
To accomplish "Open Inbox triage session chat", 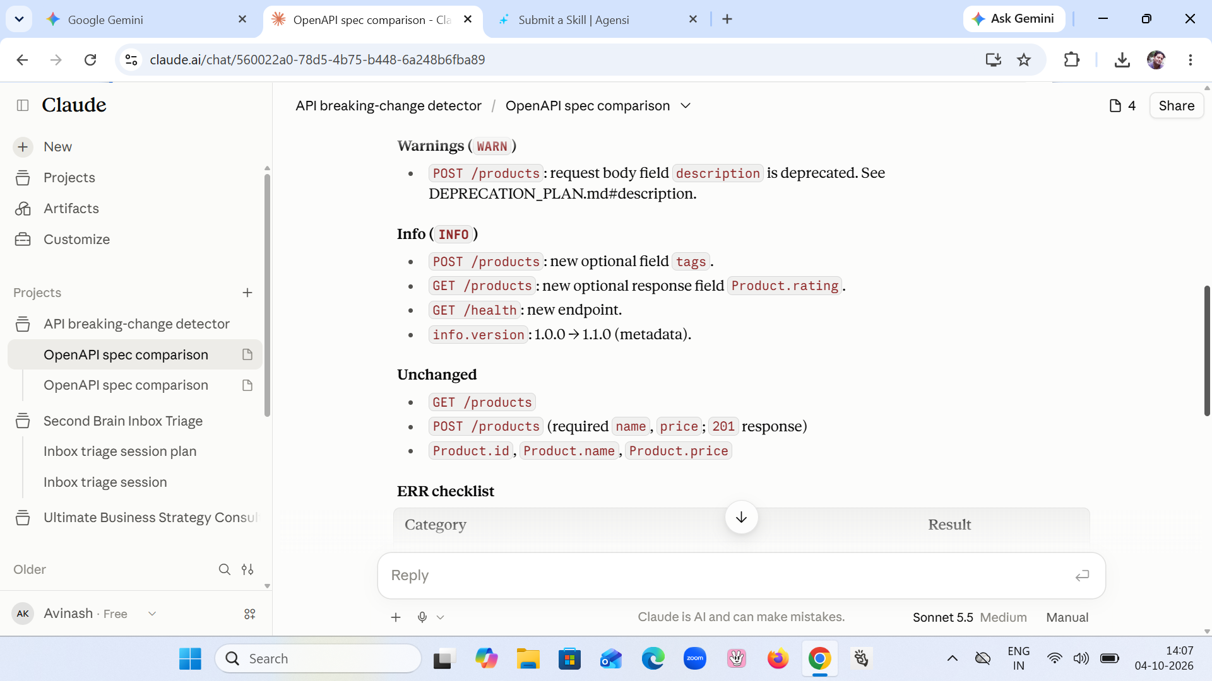I will [105, 482].
